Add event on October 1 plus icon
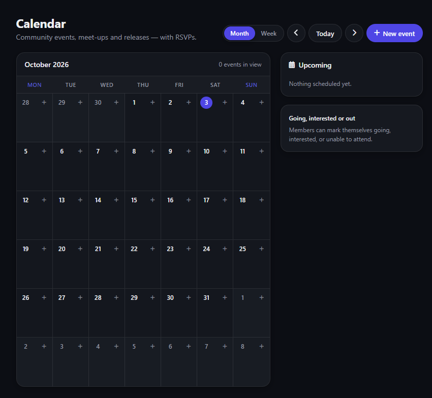The image size is (432, 398). [152, 102]
